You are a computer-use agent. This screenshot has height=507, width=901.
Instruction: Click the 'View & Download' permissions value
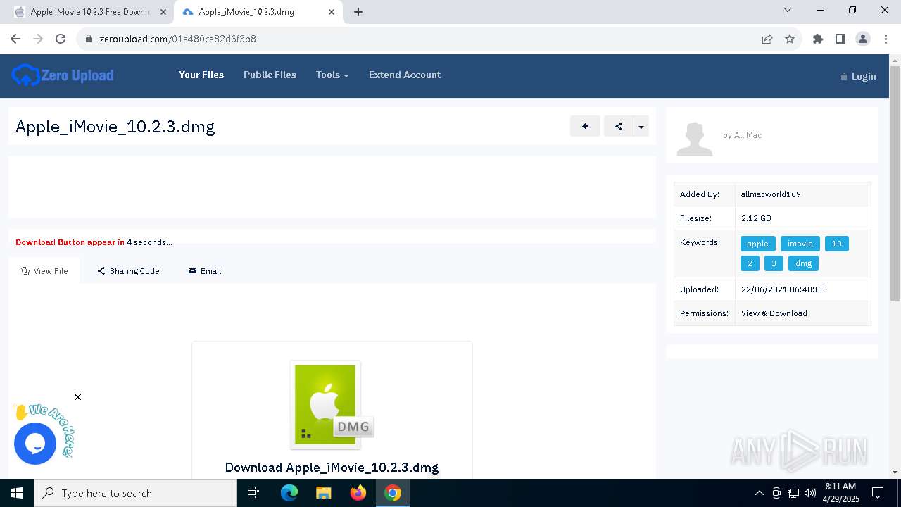(x=774, y=313)
